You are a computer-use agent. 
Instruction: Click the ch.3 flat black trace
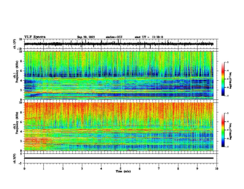[x=119, y=158]
